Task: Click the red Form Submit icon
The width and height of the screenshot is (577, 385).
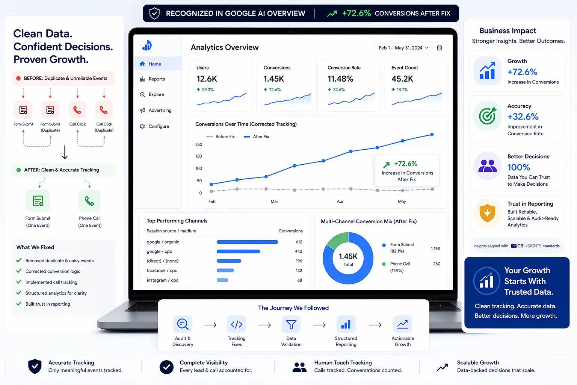Action: point(23,110)
